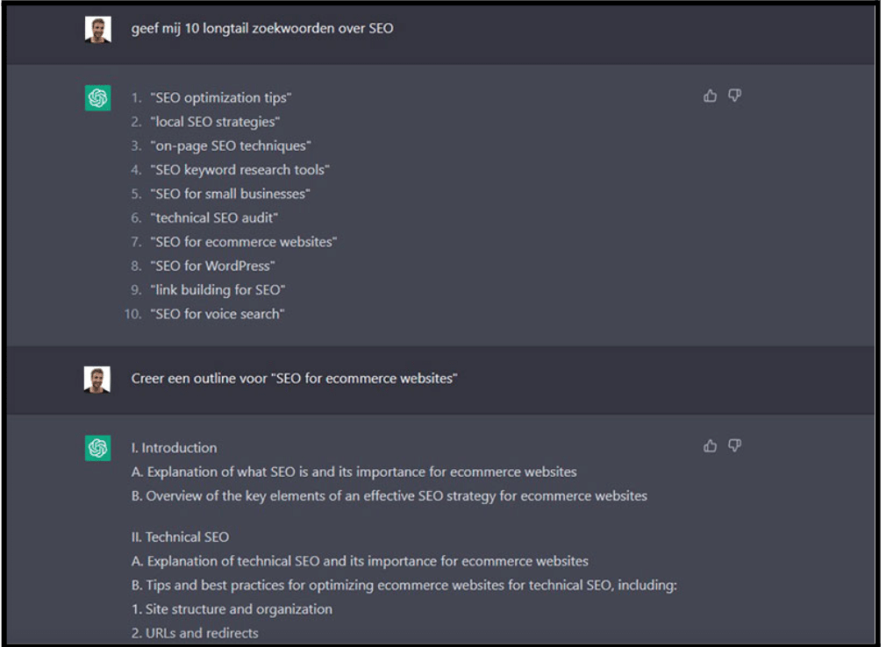The image size is (886, 647).
Task: Click the "geef mij 10 longtail zoekwoorden" prompt
Action: pyautogui.click(x=262, y=28)
